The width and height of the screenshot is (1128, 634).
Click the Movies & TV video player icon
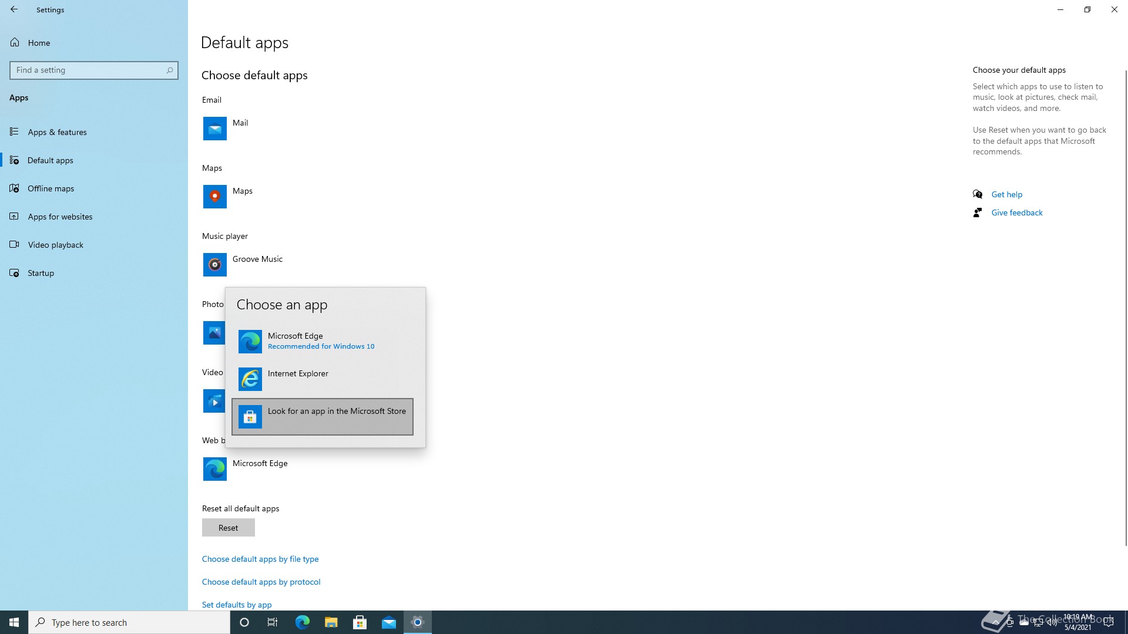214,401
